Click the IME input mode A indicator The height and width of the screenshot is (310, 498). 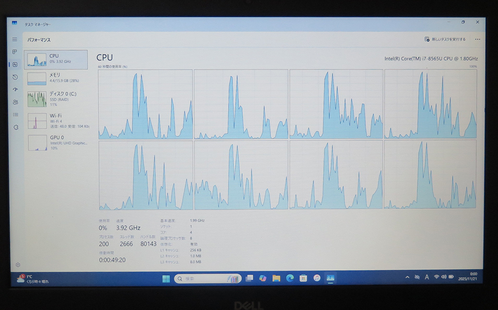[x=427, y=277]
